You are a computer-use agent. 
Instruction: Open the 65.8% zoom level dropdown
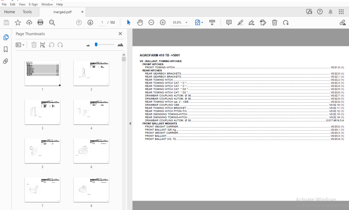180,22
